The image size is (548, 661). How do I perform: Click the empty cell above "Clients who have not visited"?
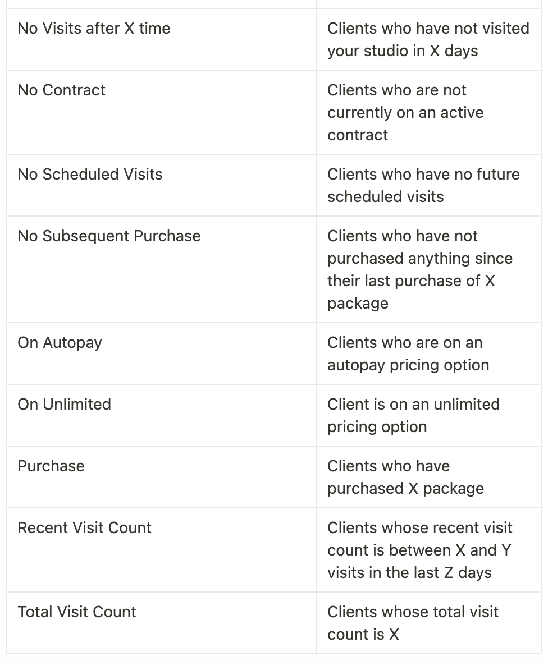coord(428,4)
